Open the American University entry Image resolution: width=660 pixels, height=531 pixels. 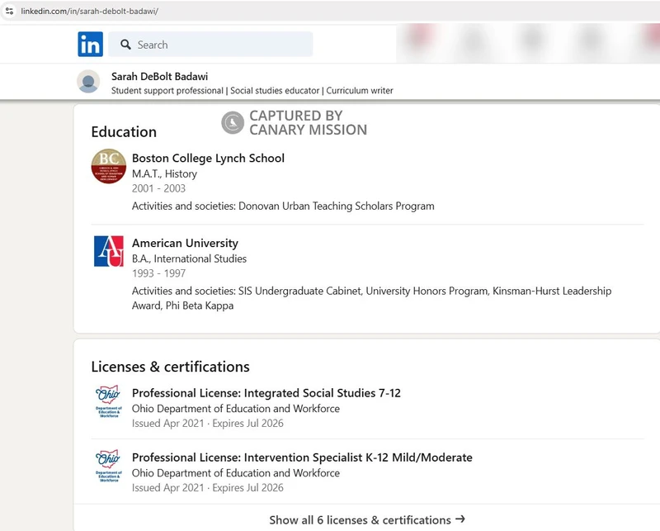(185, 243)
